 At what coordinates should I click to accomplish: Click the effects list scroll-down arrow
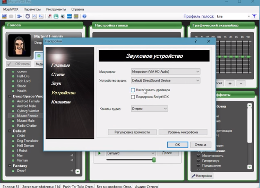249,167
